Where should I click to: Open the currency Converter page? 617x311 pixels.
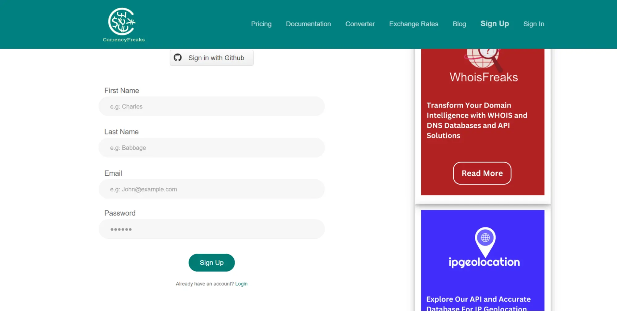pos(360,24)
